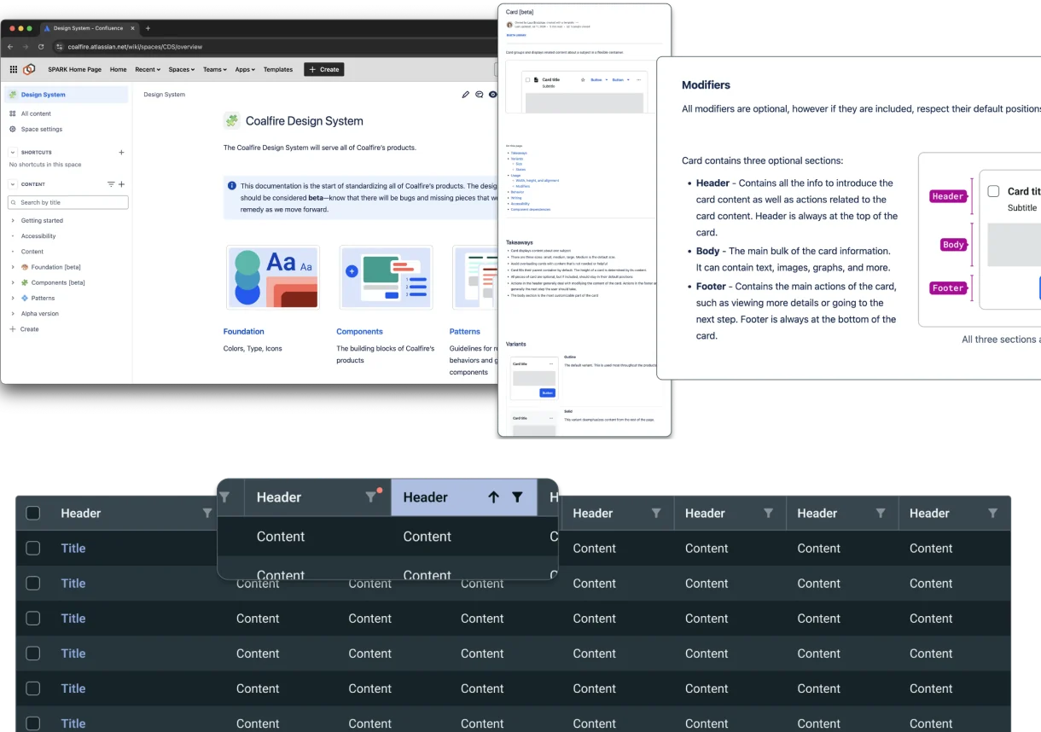Viewport: 1041px width, 732px height.
Task: Open the Apps dropdown menu
Action: pos(246,70)
